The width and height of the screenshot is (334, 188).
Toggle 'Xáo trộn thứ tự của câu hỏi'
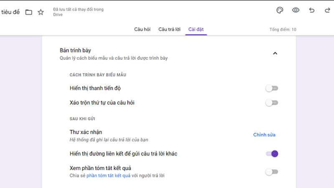272,103
